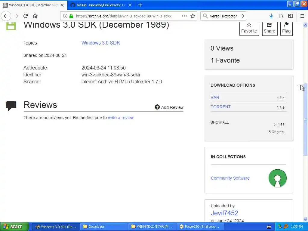Click the Community Software green logo thumbnail
Image resolution: width=308 pixels, height=231 pixels.
(278, 178)
